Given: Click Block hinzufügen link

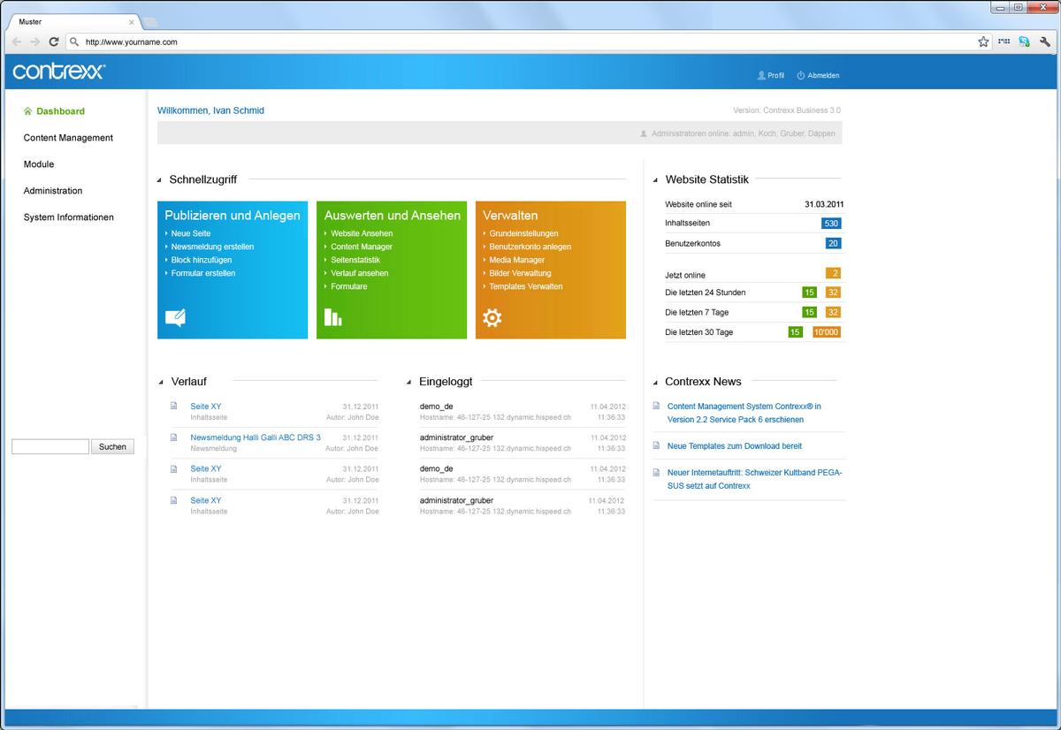Looking at the screenshot, I should (202, 260).
